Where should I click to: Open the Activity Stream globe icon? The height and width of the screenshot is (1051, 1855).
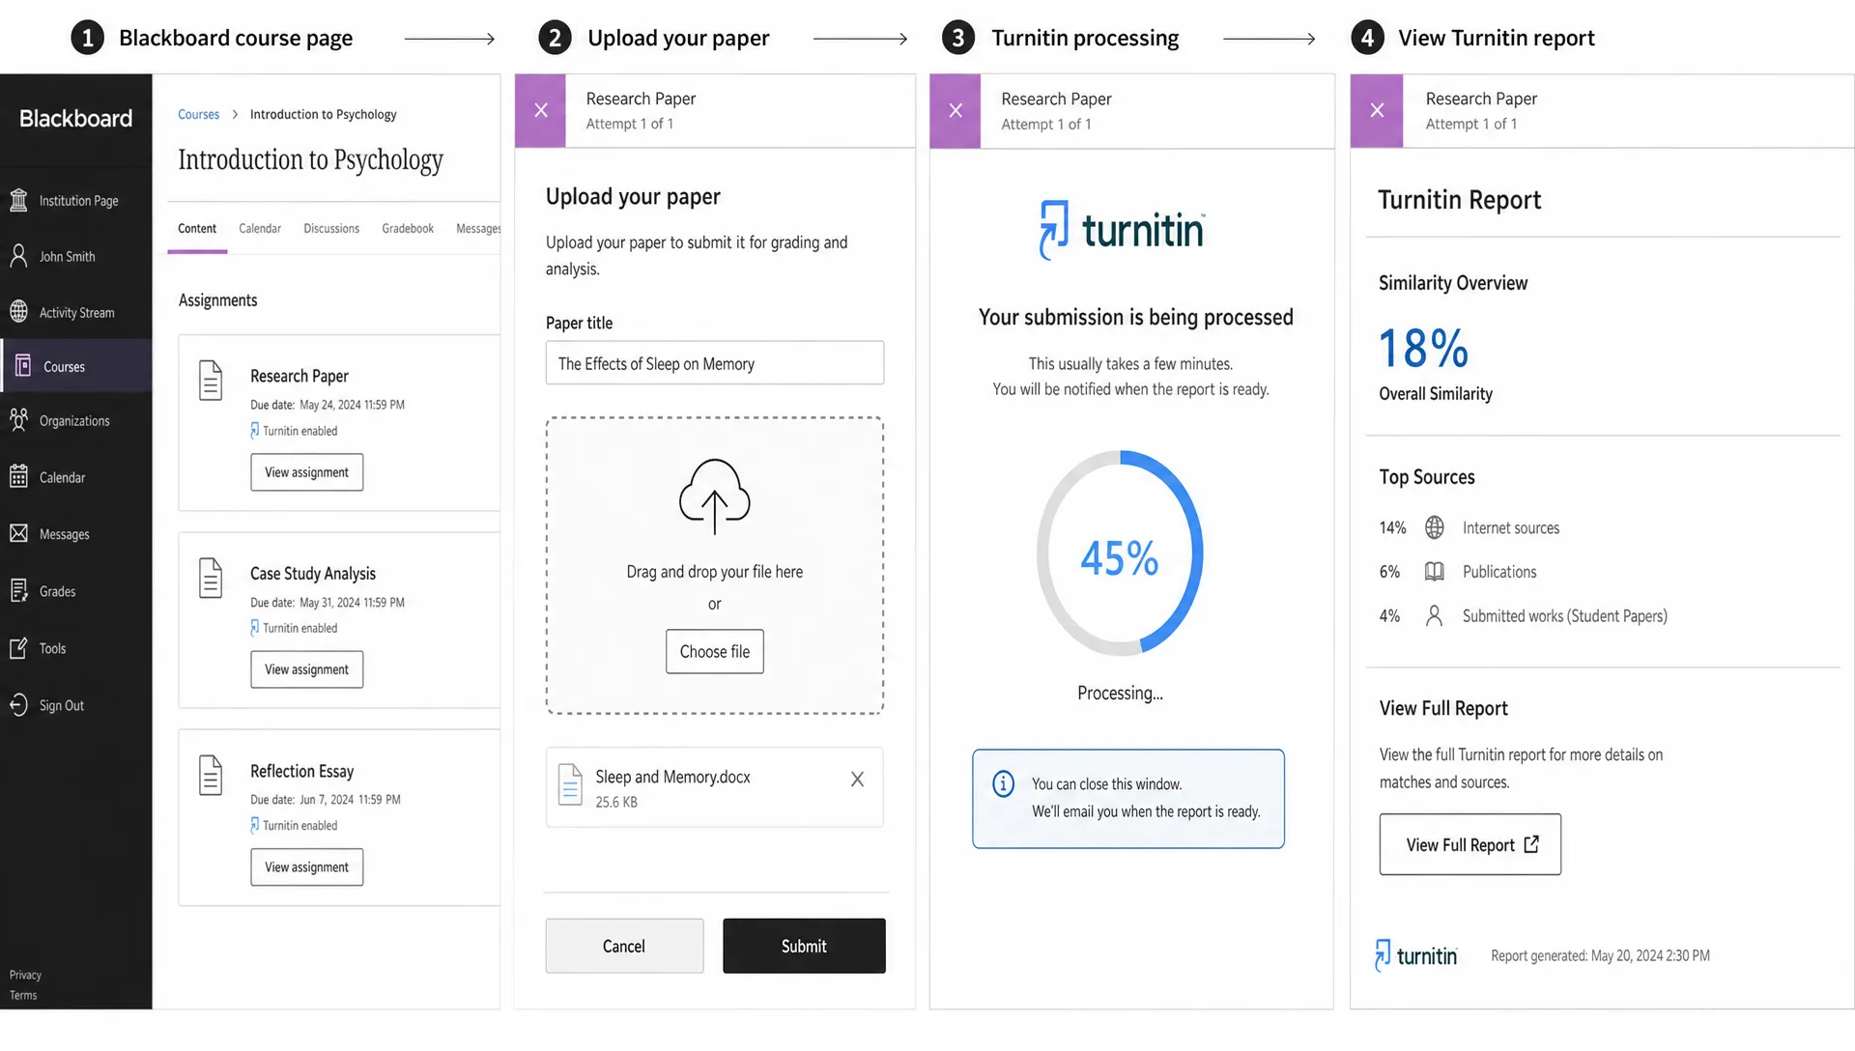[18, 312]
